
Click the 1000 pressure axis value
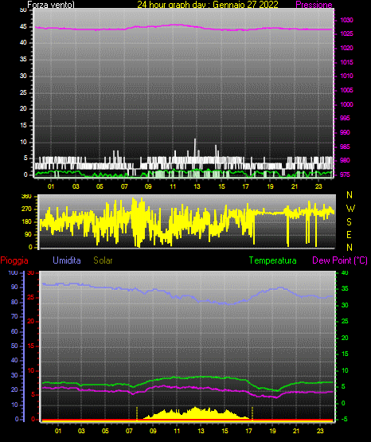pos(346,104)
